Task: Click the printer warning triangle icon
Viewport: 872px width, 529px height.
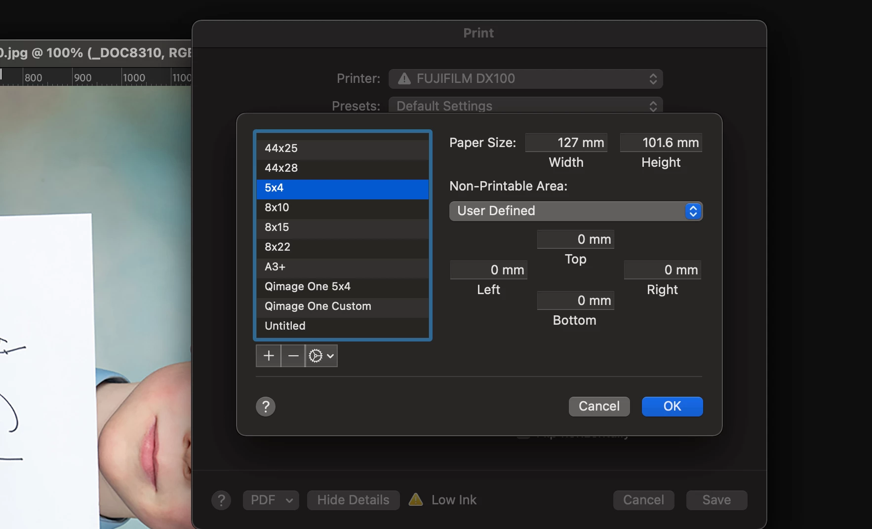Action: pos(404,78)
